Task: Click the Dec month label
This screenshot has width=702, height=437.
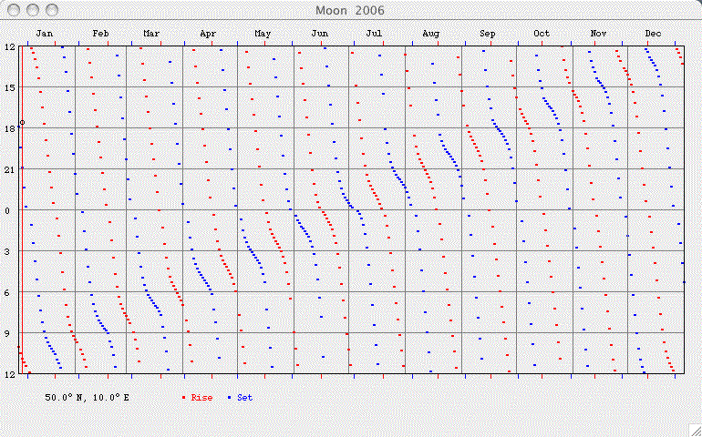Action: [653, 34]
